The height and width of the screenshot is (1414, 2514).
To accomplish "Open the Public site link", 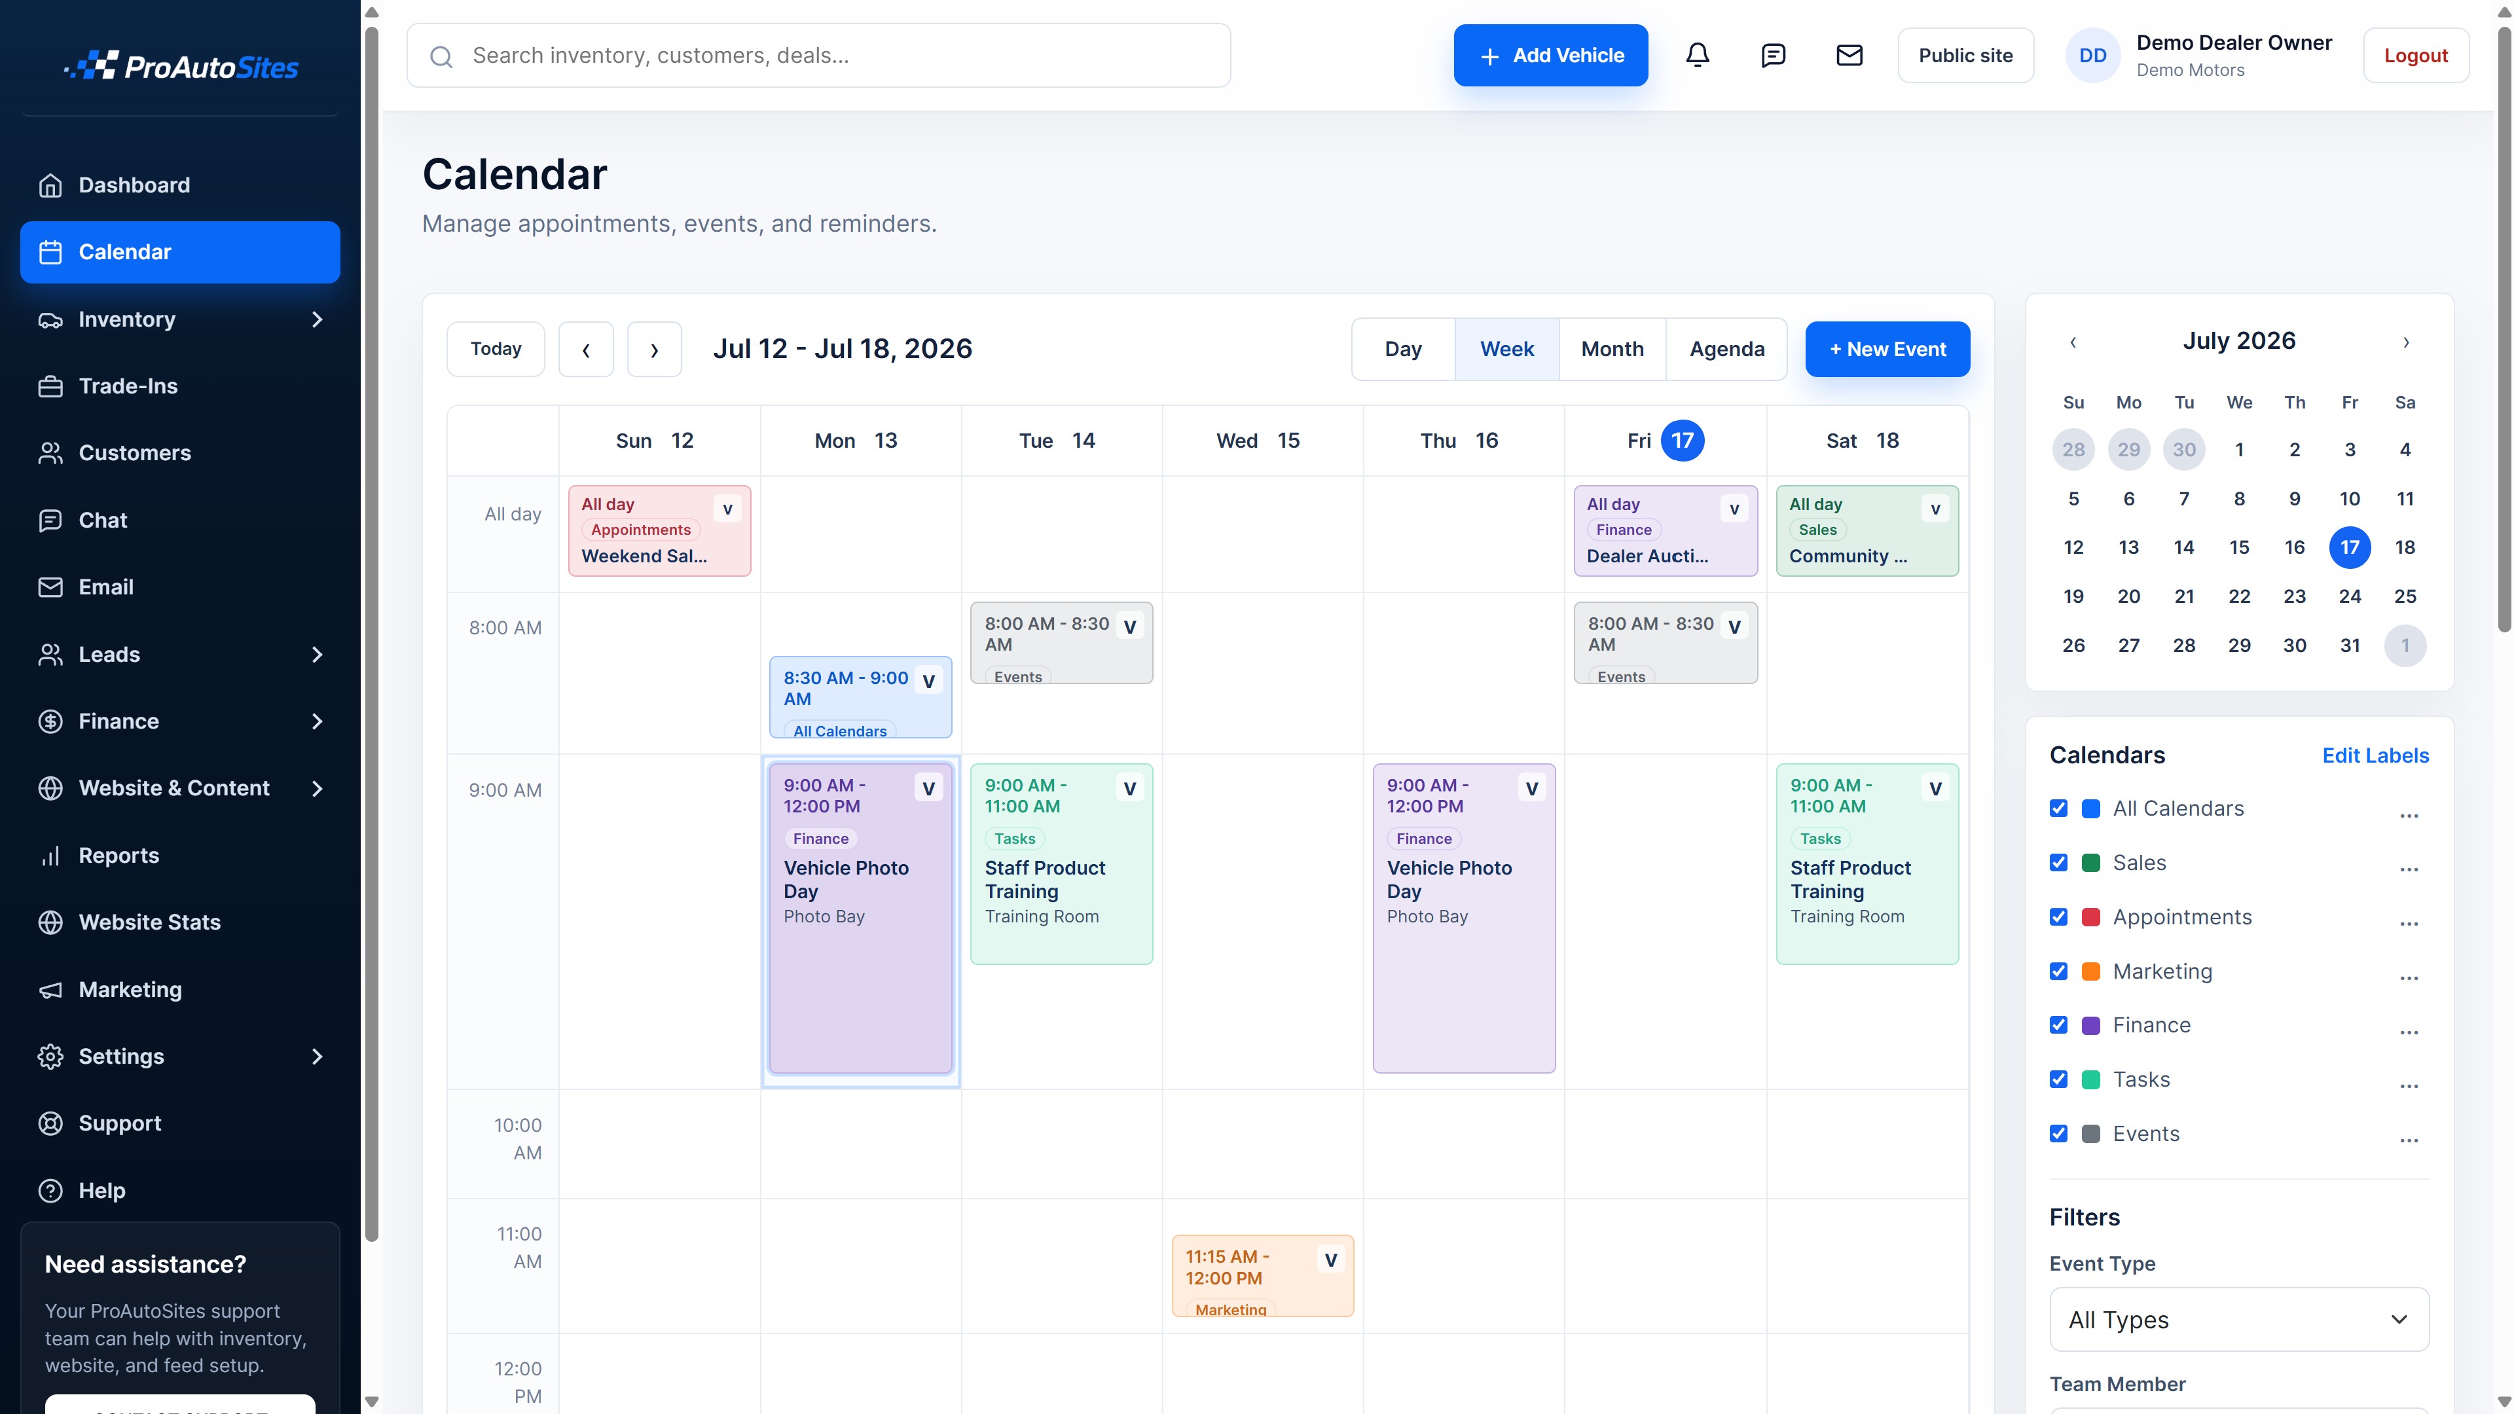I will pyautogui.click(x=1965, y=56).
